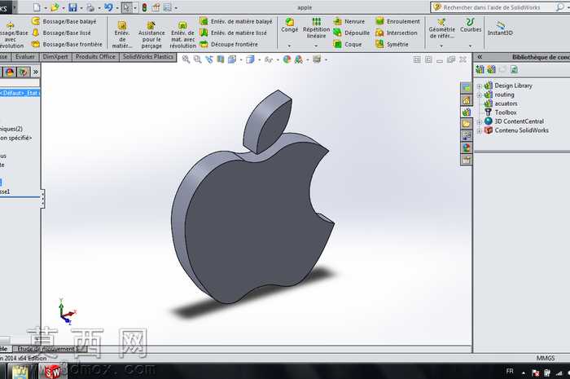Apply the Congé fillet tool

pyautogui.click(x=290, y=25)
